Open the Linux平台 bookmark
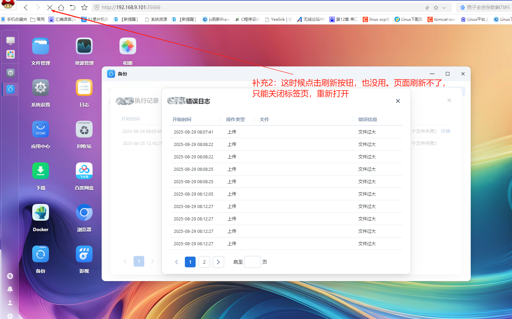This screenshot has width=512, height=319. (x=475, y=19)
